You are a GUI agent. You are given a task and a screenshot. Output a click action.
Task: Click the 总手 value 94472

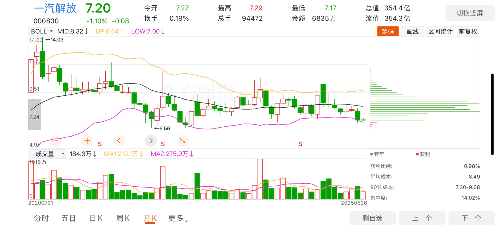pos(252,18)
